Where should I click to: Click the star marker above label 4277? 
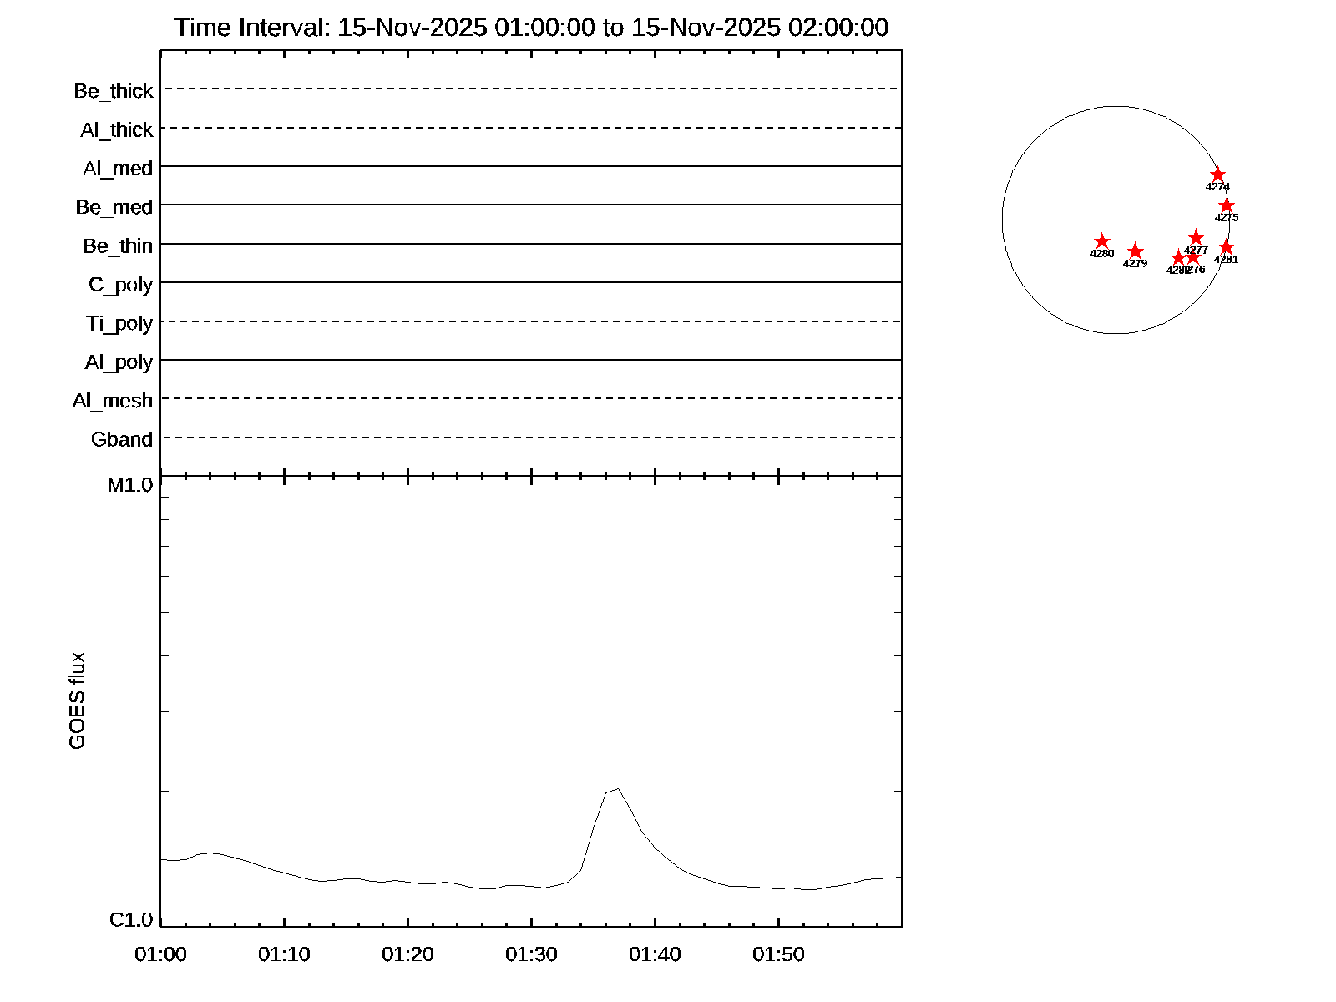1196,238
